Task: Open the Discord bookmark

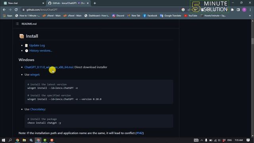Action: coord(118,15)
